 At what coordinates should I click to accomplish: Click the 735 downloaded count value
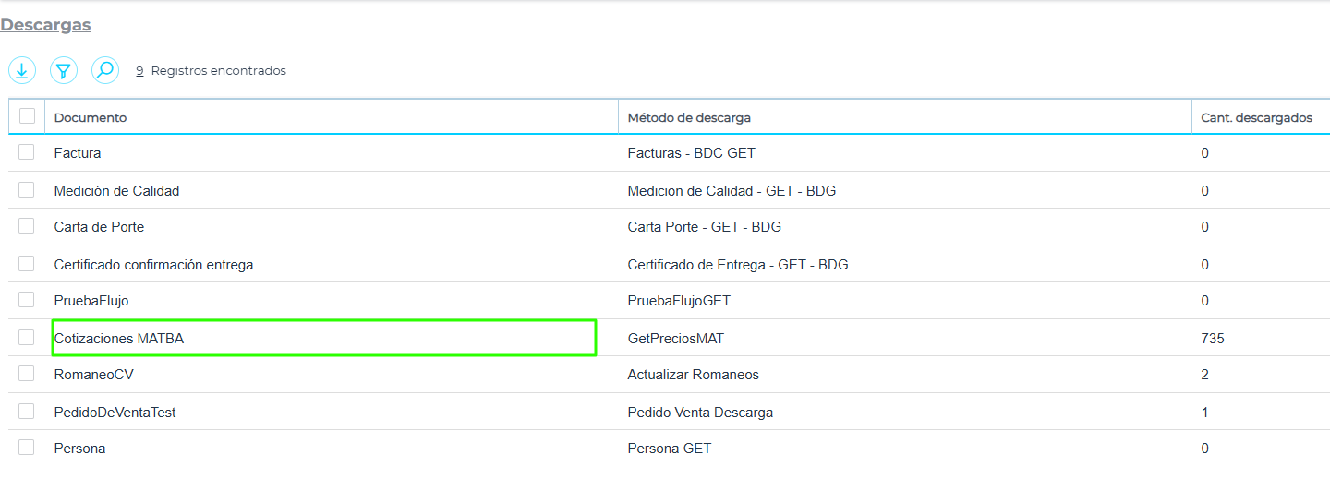1213,339
